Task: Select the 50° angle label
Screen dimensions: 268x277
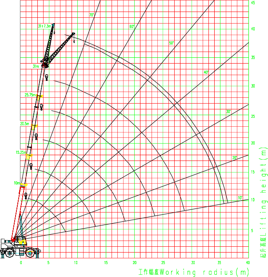Action: 171,43
